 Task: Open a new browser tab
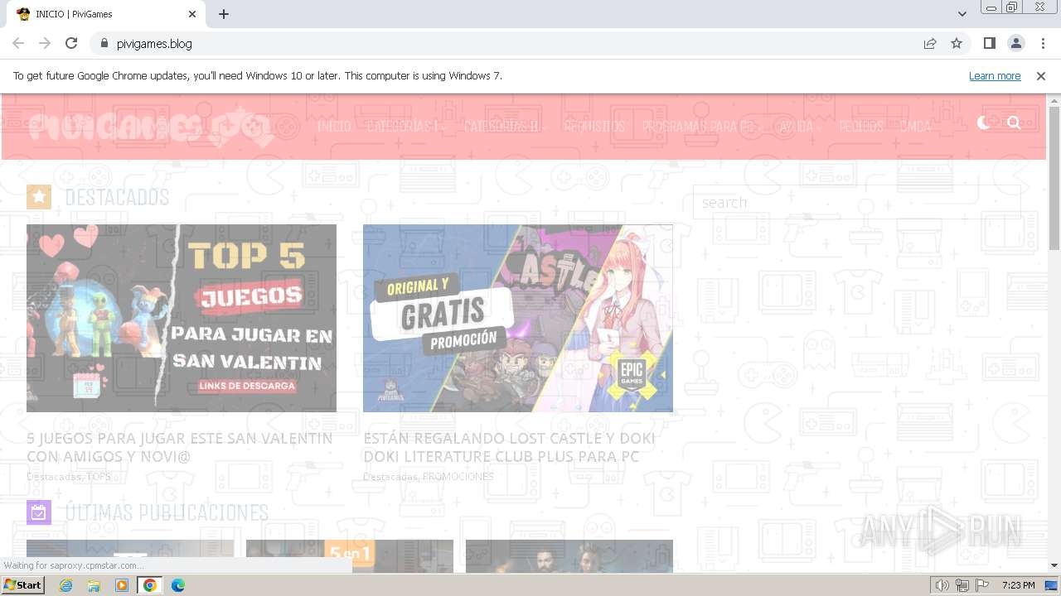pos(224,14)
